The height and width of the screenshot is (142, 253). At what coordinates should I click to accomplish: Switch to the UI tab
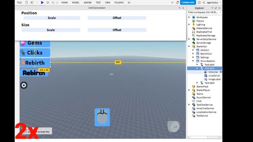click(129, 3)
